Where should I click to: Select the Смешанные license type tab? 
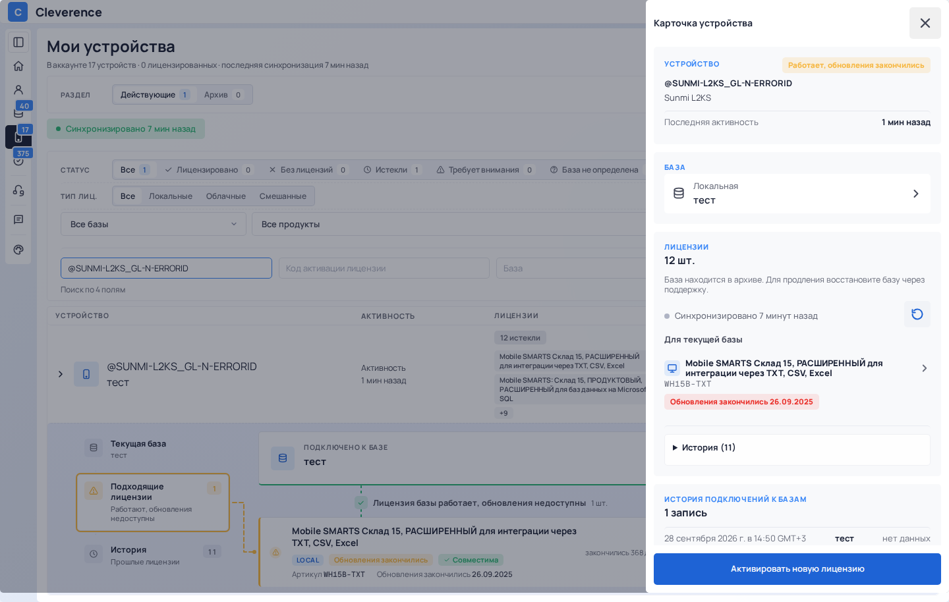pos(283,196)
